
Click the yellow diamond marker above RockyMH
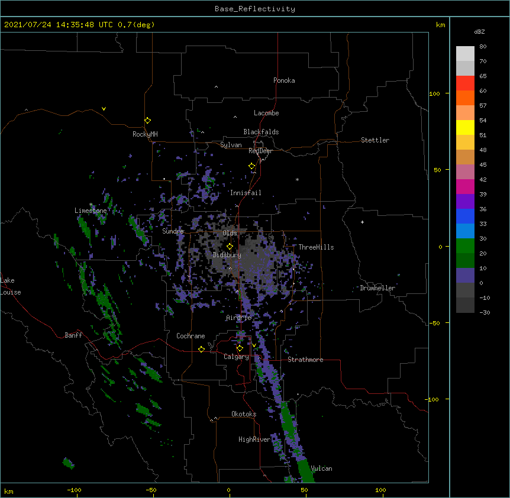pyautogui.click(x=147, y=121)
